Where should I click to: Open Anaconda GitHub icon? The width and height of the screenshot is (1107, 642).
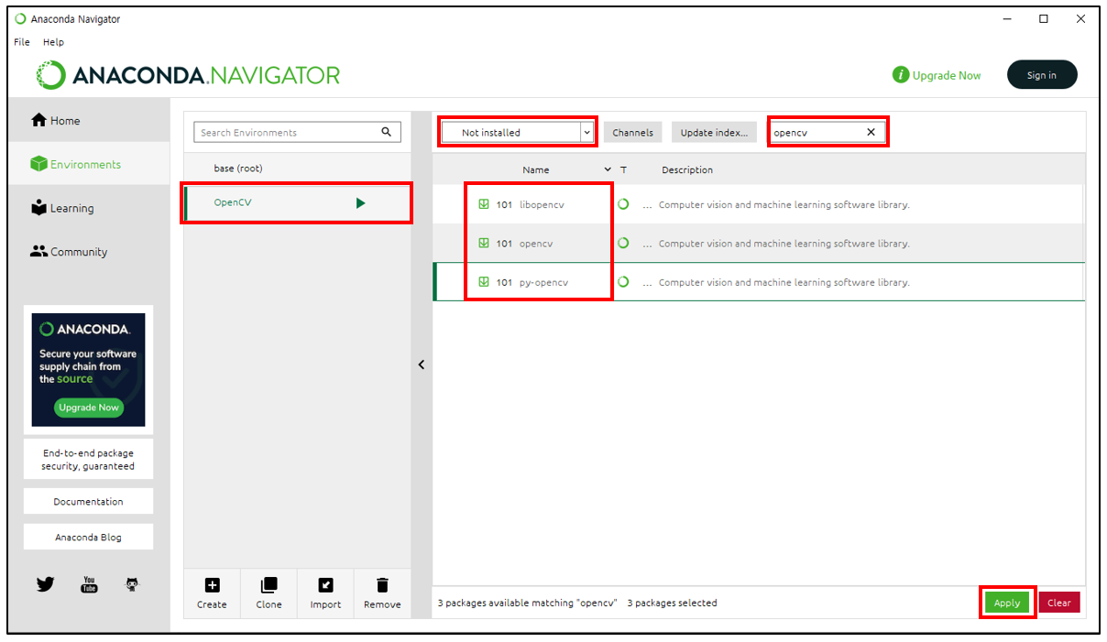point(133,583)
